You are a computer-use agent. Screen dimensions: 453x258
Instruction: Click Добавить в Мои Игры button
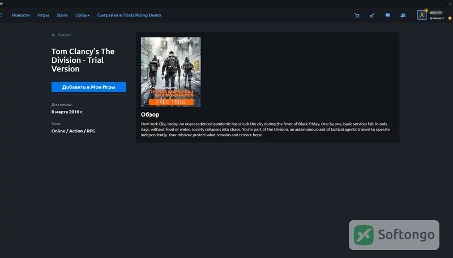tap(89, 87)
